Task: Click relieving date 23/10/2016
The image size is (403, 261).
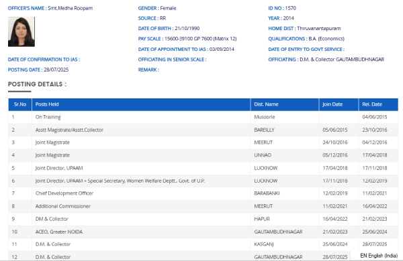Action: pos(375,130)
